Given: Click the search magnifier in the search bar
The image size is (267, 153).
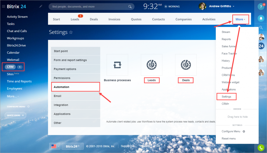Looking at the screenshot, I should coord(130,7).
